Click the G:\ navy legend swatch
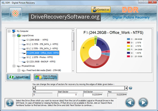This screenshot has width=158, height=111. pos(129,53)
